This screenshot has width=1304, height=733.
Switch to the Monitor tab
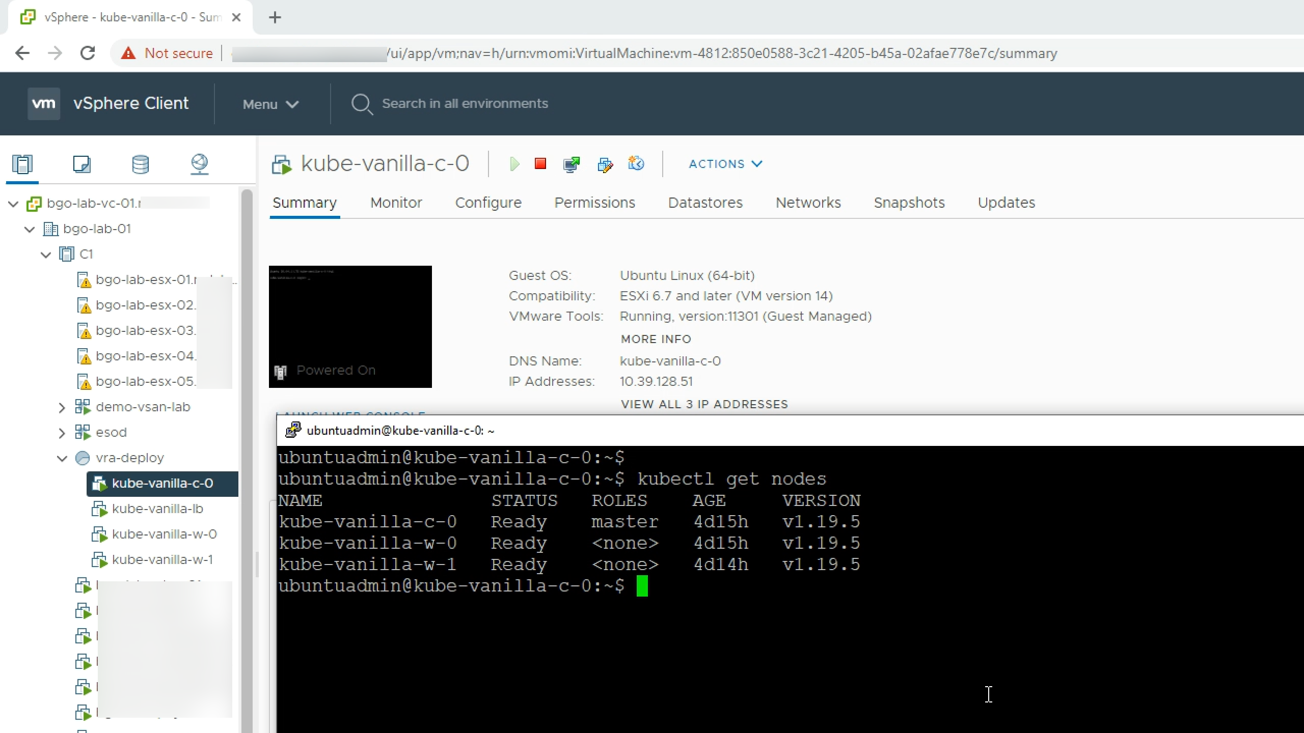[396, 203]
